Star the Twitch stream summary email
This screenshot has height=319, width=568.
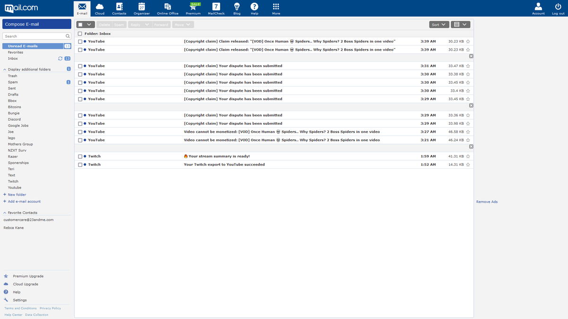[x=468, y=156]
